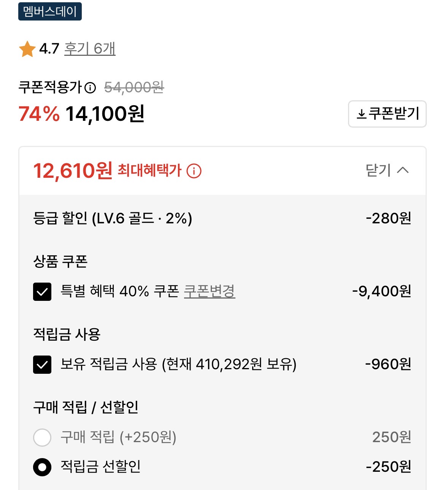The height and width of the screenshot is (490, 445).
Task: Tap the -9,400원 coupon discount amount
Action: 381,291
